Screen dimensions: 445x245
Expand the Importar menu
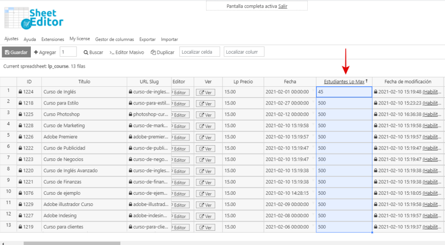169,39
